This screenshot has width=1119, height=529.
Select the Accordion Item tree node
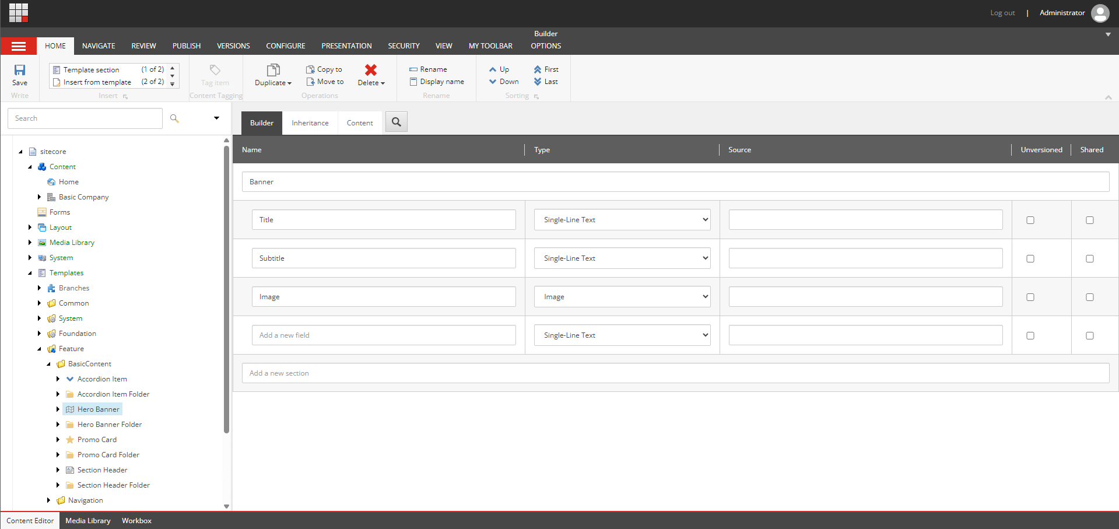[x=96, y=379]
